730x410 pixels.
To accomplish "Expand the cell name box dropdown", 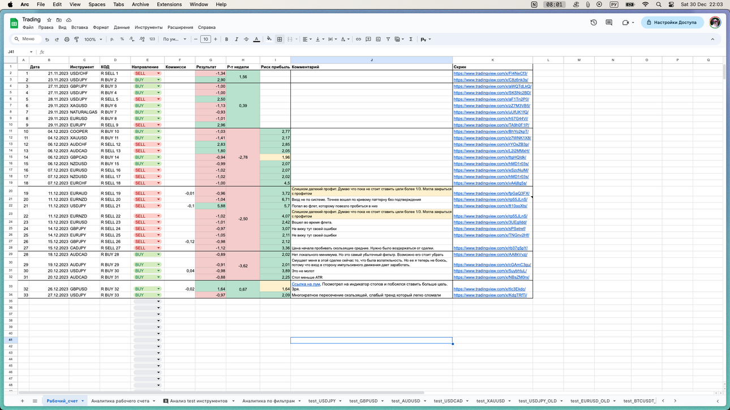I will [x=31, y=52].
